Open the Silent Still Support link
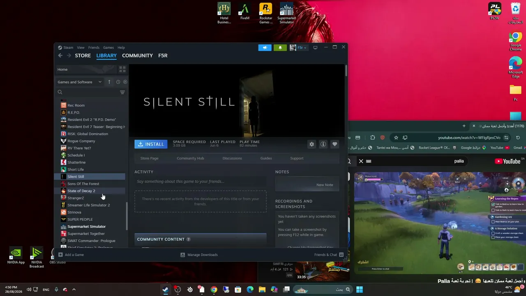526x296 pixels. point(297,158)
